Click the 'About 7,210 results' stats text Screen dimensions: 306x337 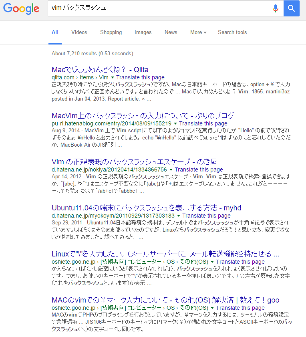click(93, 54)
